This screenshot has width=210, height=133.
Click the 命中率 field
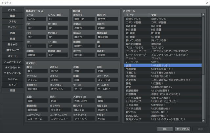[84, 55]
